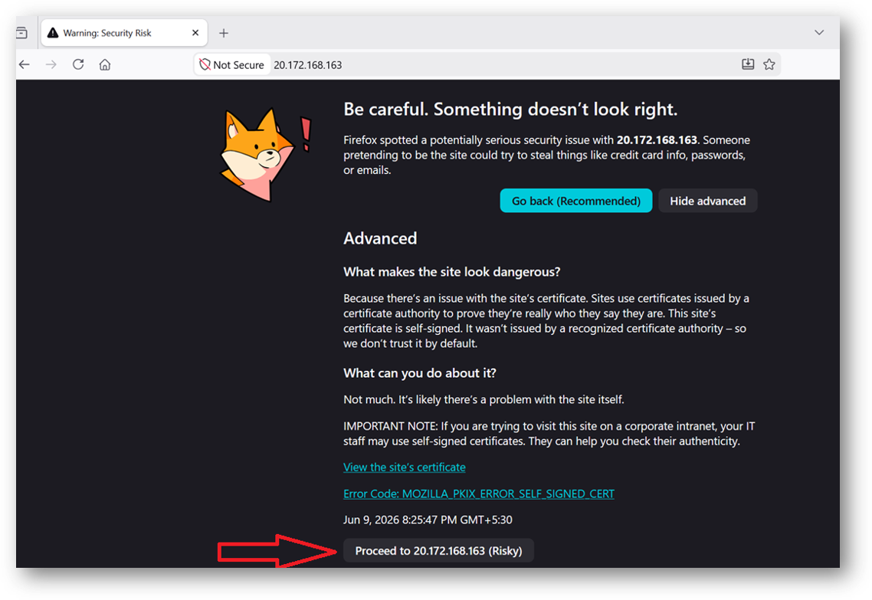Click the Forward navigation arrow

51,64
